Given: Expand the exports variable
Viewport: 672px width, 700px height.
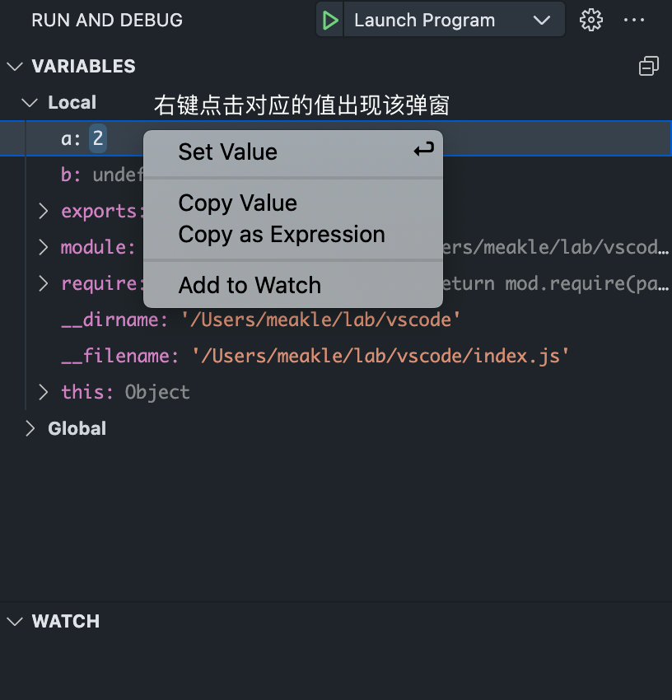Looking at the screenshot, I should (44, 212).
